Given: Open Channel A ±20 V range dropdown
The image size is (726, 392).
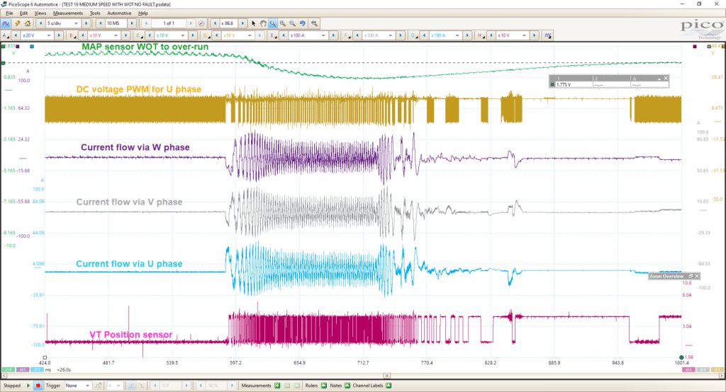Looking at the screenshot, I should (38, 35).
